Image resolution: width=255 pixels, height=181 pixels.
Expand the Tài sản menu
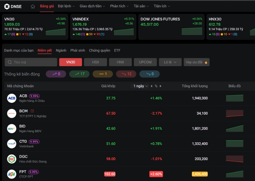click(x=141, y=6)
